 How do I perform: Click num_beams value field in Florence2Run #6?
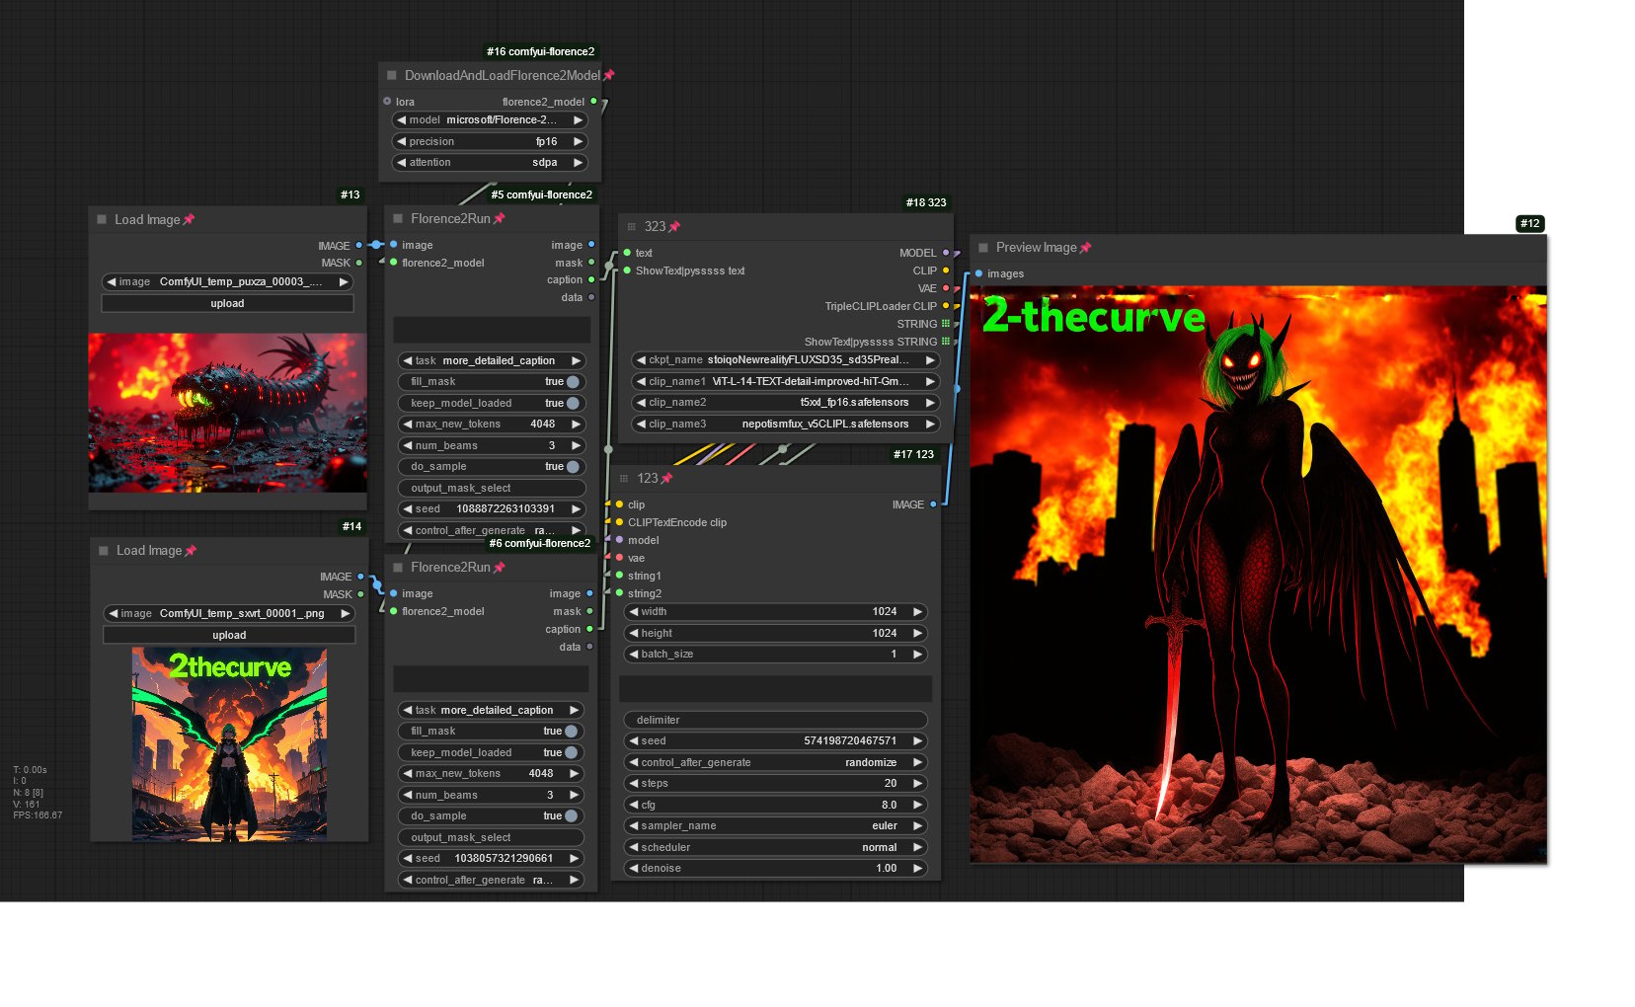[x=491, y=795]
